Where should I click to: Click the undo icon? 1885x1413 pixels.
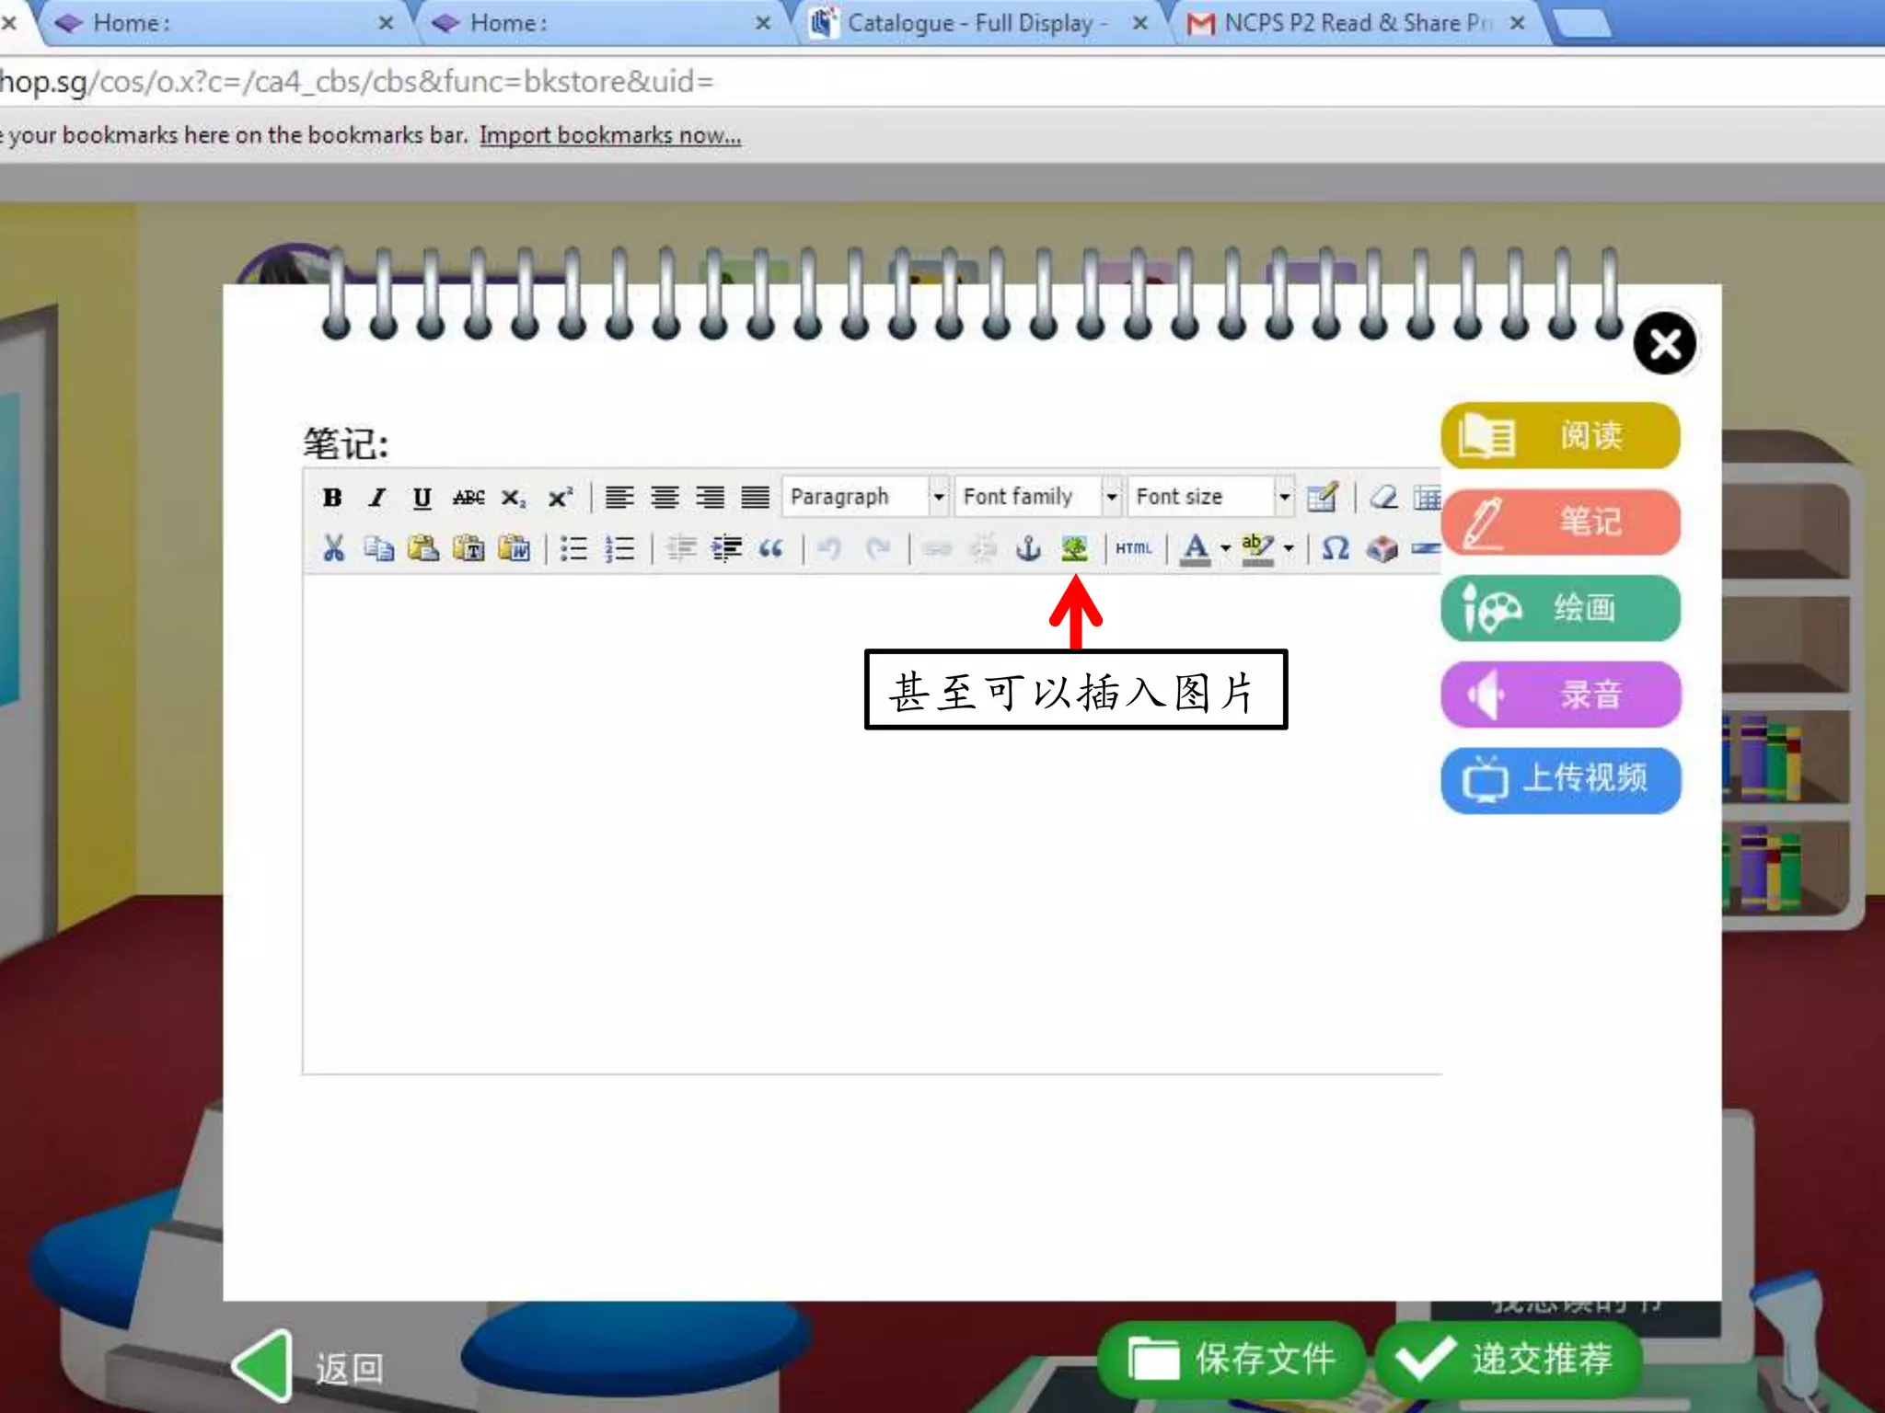click(x=830, y=549)
